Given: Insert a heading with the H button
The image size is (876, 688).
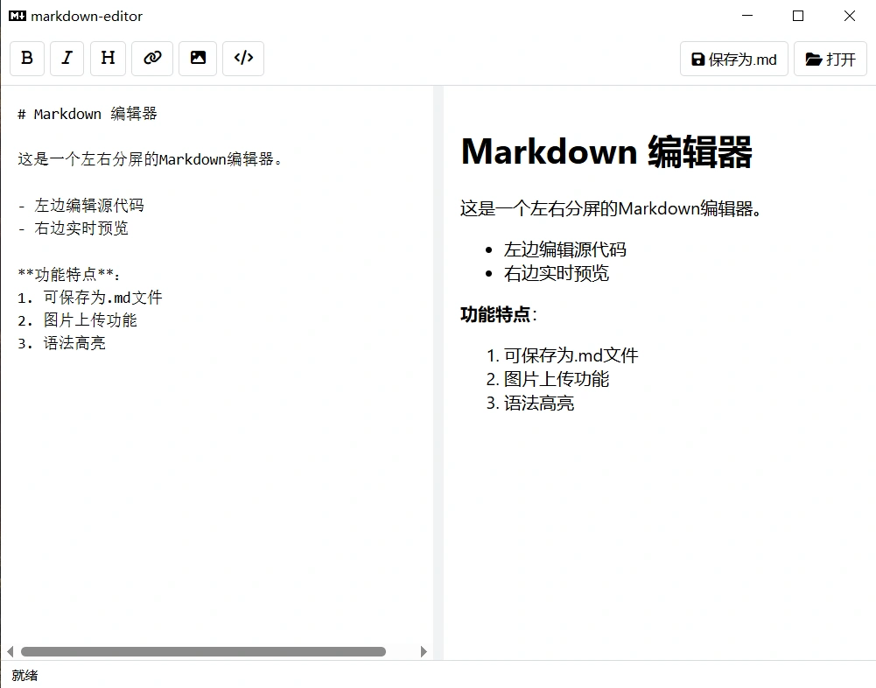Looking at the screenshot, I should pyautogui.click(x=108, y=59).
